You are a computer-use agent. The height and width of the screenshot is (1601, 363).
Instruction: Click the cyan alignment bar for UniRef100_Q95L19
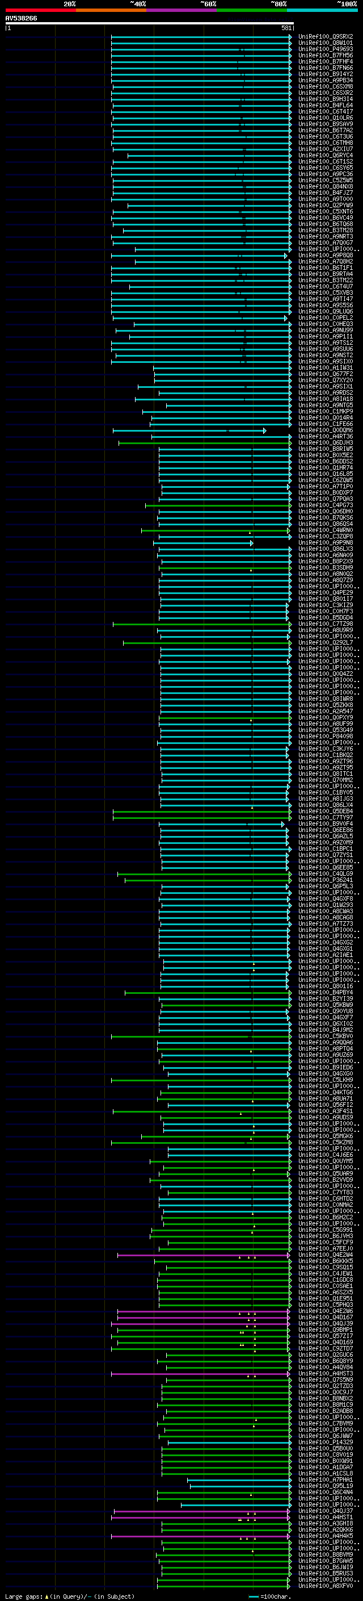tap(240, 1487)
